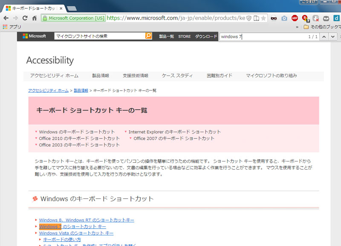The image size is (341, 246).
Task: Open 製品一覧 in the Microsoft header
Action: (166, 37)
